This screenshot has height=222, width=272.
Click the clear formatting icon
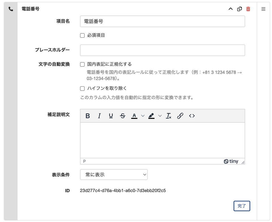[169, 116]
